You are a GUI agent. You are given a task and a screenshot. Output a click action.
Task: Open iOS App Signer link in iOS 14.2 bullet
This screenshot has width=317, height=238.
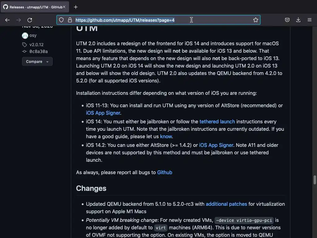pyautogui.click(x=216, y=145)
